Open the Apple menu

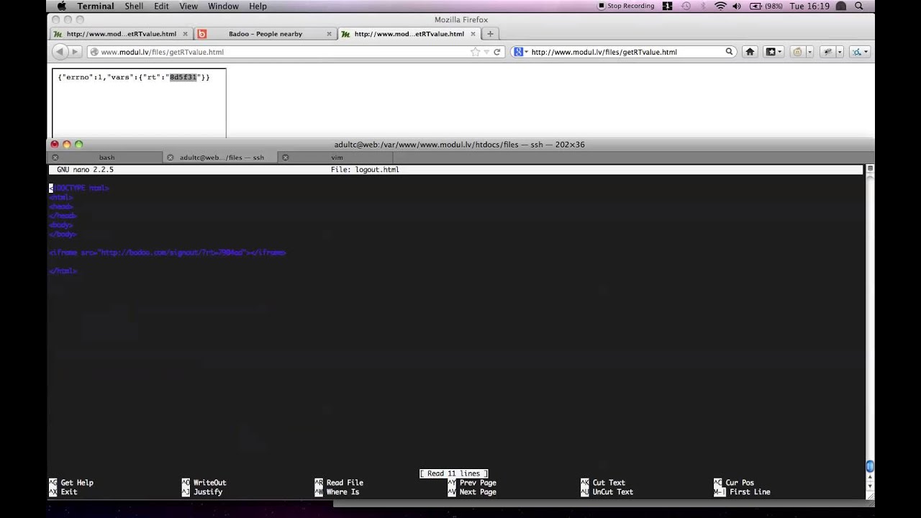pos(61,6)
